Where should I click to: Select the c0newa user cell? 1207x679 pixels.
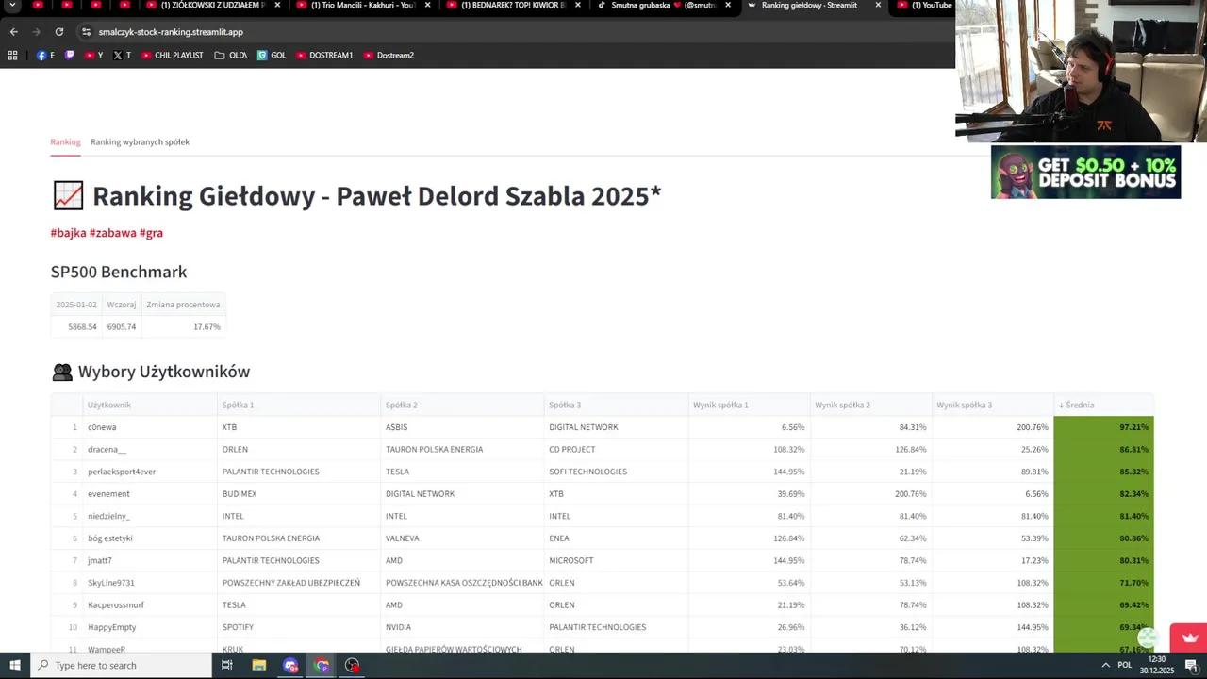[x=151, y=427]
